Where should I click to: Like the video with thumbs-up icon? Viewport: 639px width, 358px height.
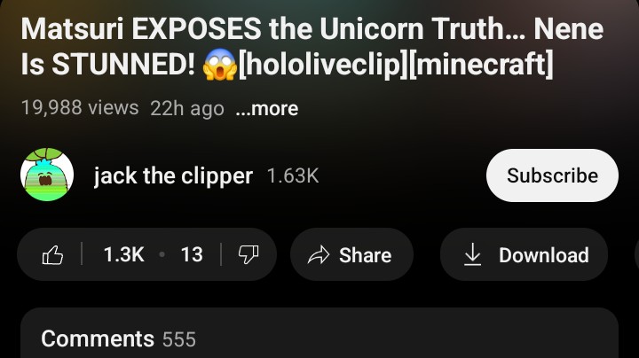tap(52, 255)
